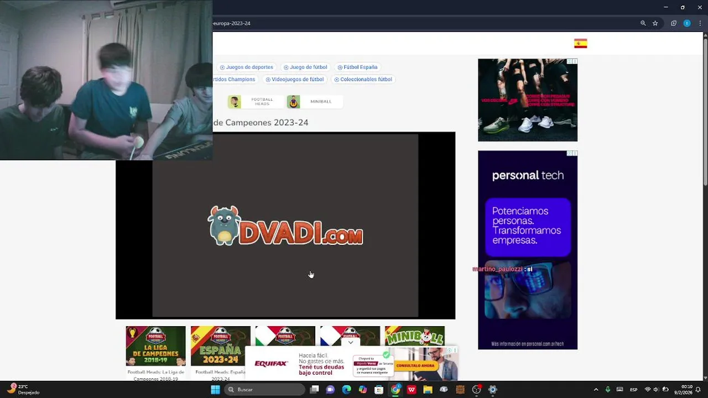Click Football Heads: España 2023-24 caption
Image resolution: width=708 pixels, height=398 pixels.
coord(220,375)
